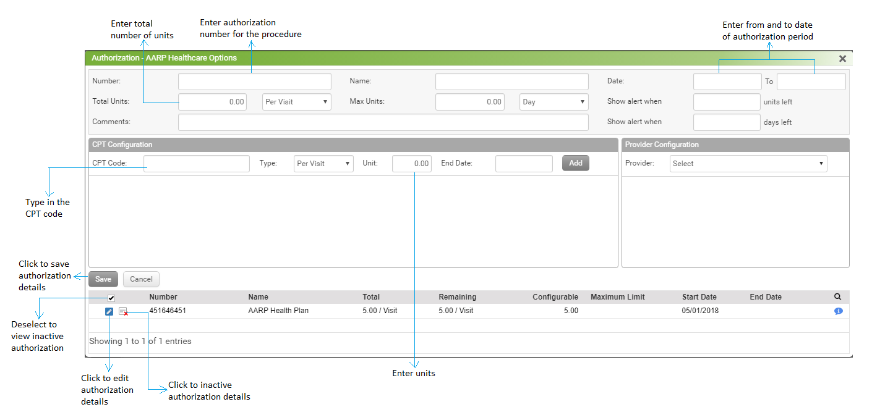Image resolution: width=872 pixels, height=420 pixels.
Task: Click the Save button
Action: (103, 279)
